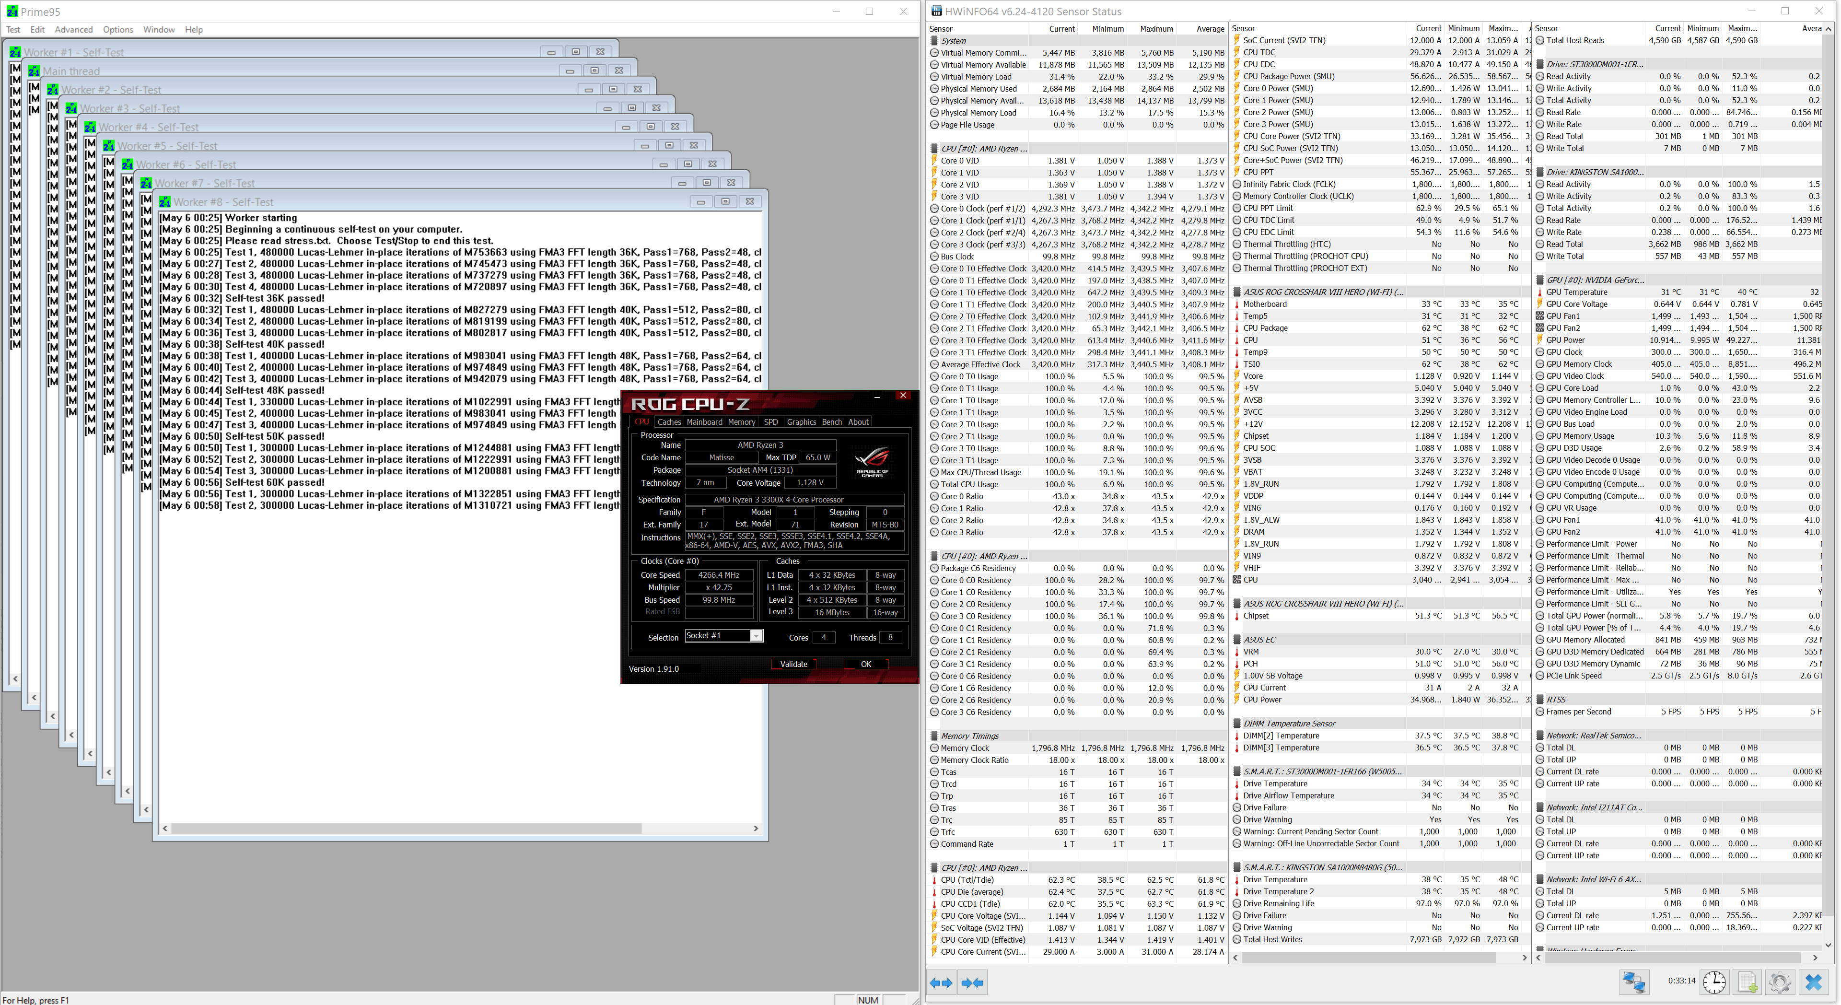Screen dimensions: 1841x1005
Task: Select Infinity Fabric Clock (FCLK) row
Action: coord(1381,185)
